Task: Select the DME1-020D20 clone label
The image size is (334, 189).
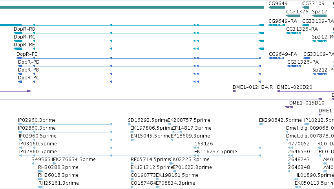Action: [x=295, y=87]
